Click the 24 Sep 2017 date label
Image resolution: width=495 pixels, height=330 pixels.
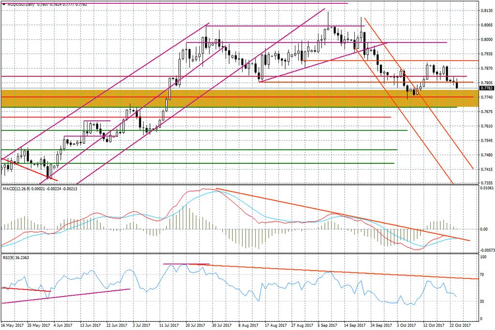pyautogui.click(x=381, y=325)
